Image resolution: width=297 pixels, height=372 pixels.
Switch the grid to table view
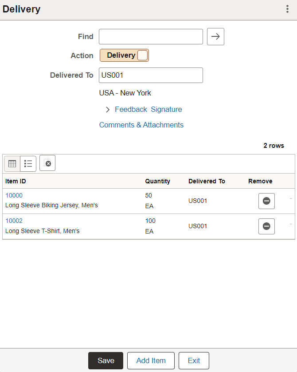click(x=12, y=163)
